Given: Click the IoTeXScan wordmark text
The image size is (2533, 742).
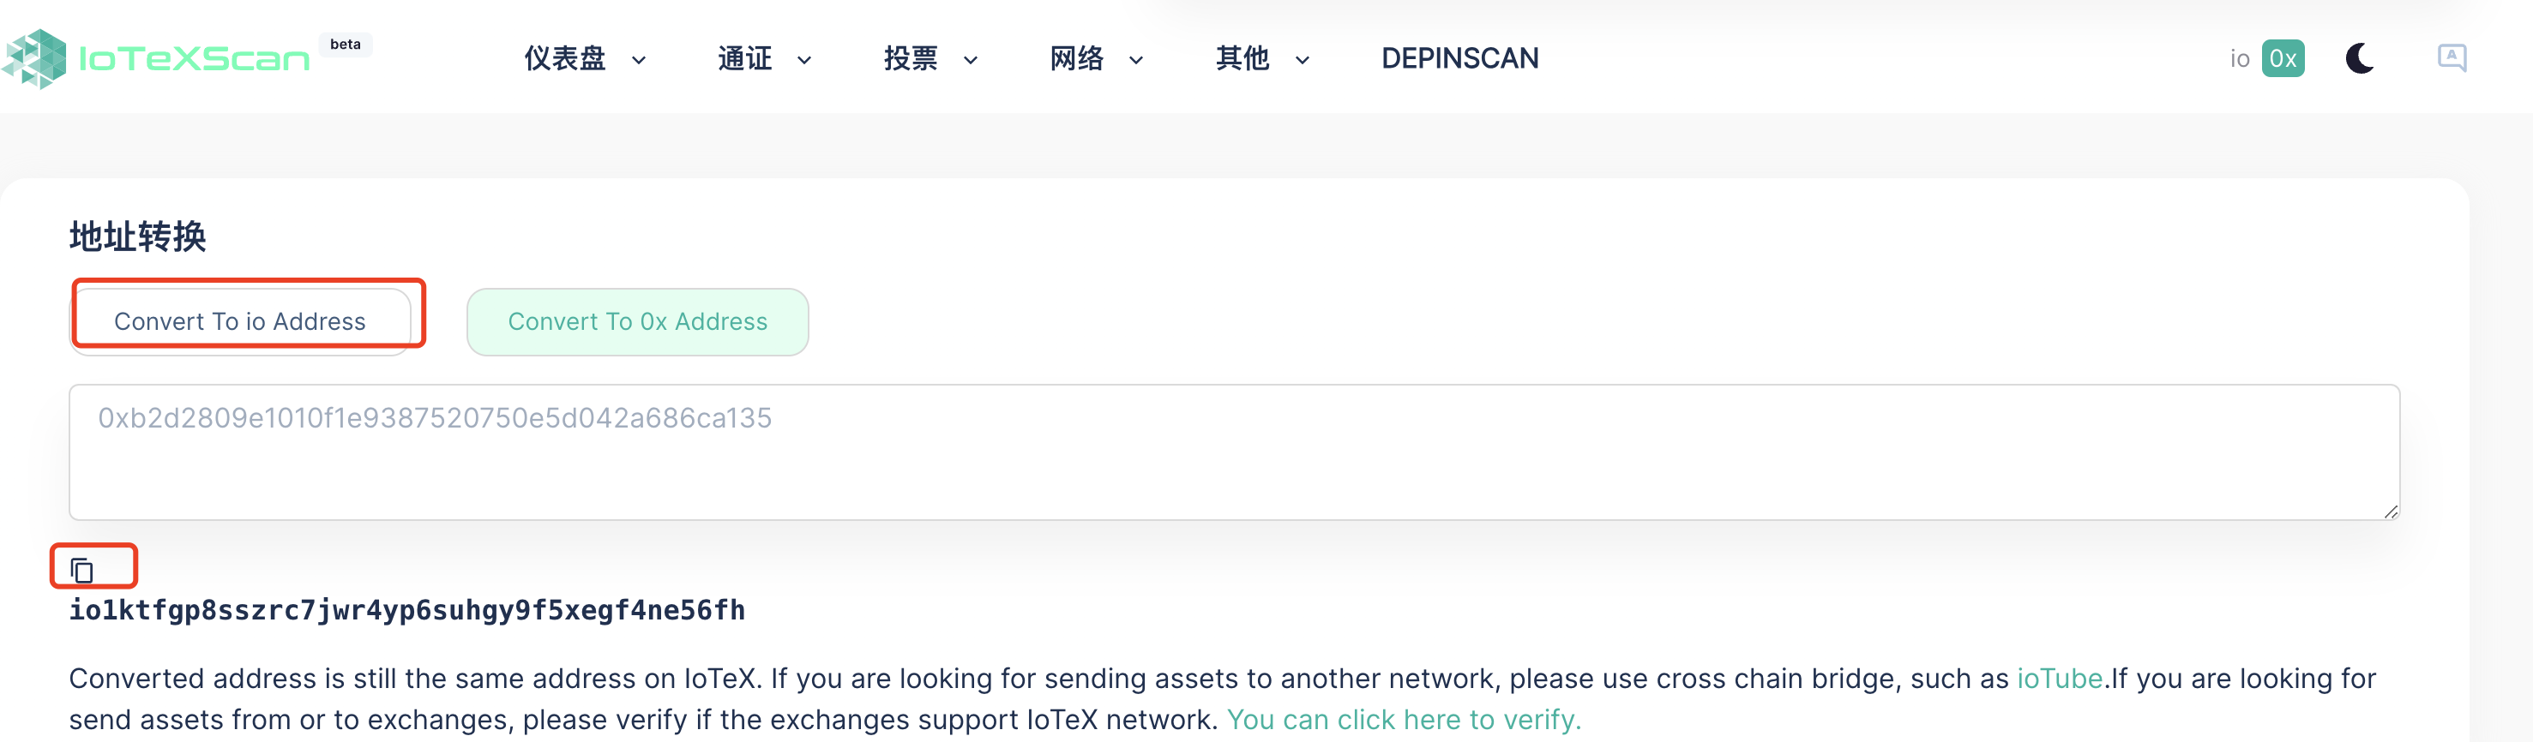Looking at the screenshot, I should point(194,59).
